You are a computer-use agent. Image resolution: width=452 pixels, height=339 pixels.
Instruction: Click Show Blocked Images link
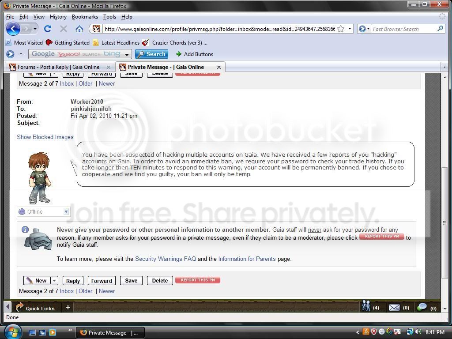click(45, 137)
